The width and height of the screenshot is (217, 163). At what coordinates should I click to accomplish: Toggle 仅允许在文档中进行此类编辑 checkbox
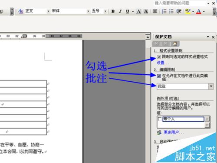tap(159, 76)
